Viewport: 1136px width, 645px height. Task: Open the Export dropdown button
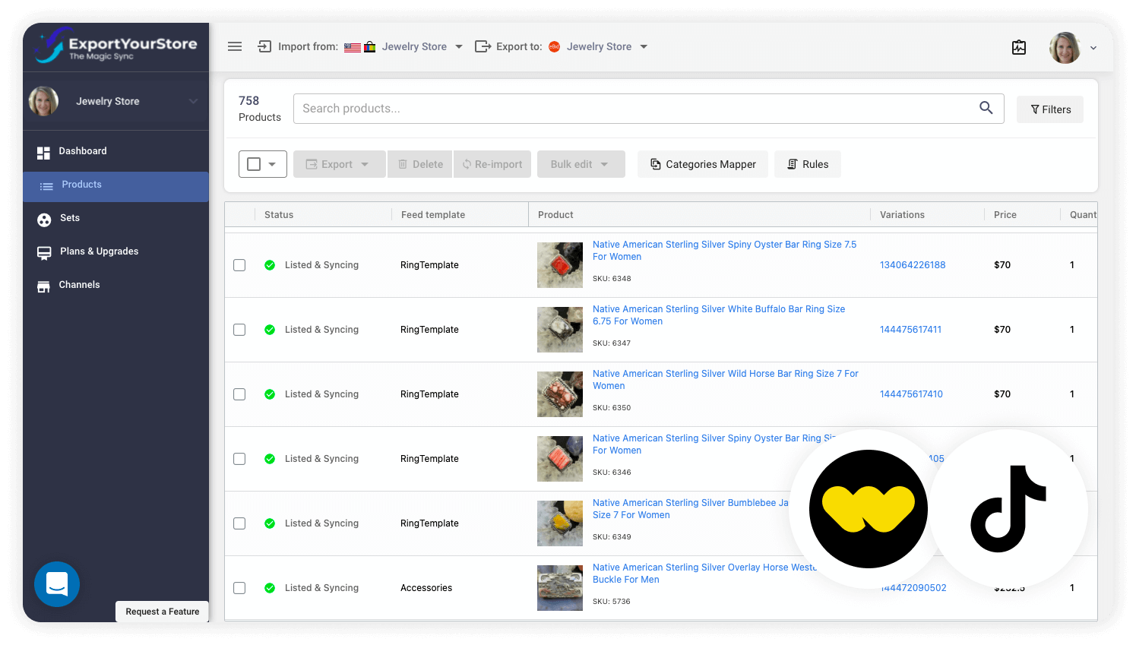pyautogui.click(x=339, y=164)
